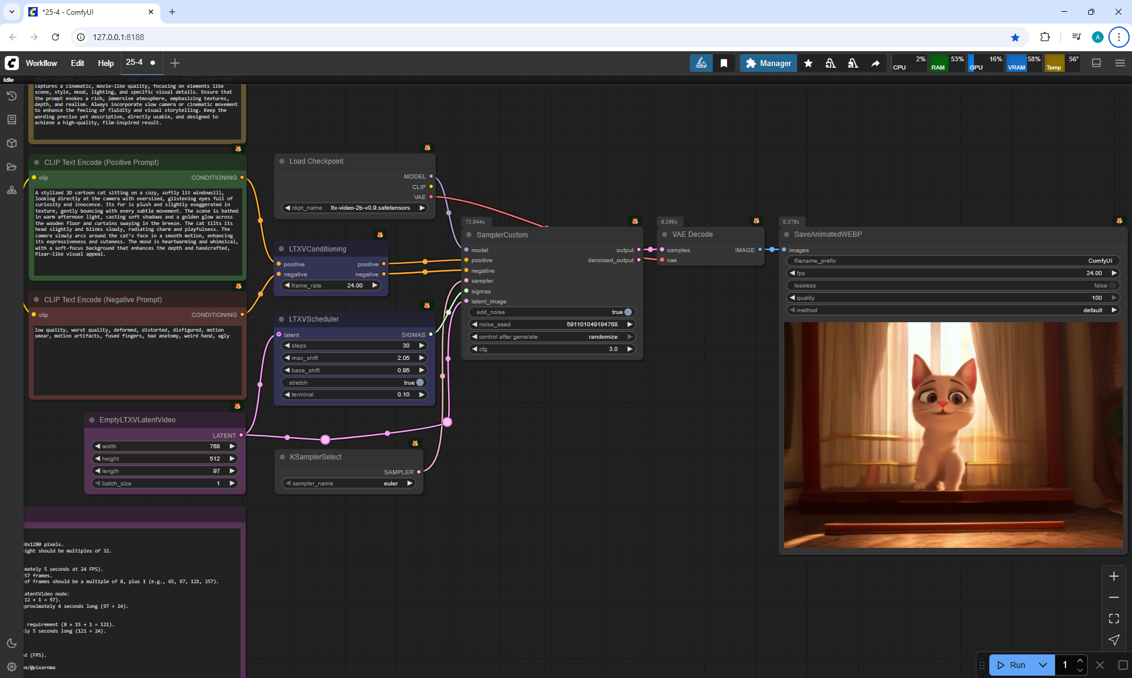Open the queue history sidebar icon
The image size is (1132, 678).
pos(11,96)
